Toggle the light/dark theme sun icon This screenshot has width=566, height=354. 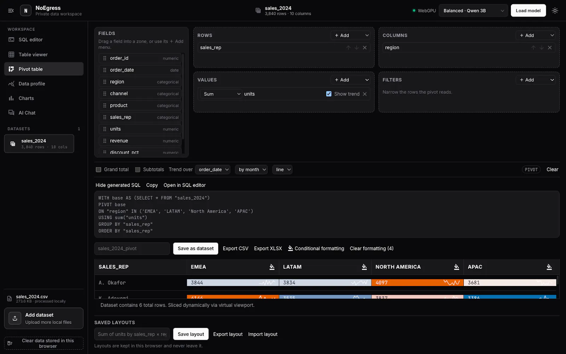[555, 11]
